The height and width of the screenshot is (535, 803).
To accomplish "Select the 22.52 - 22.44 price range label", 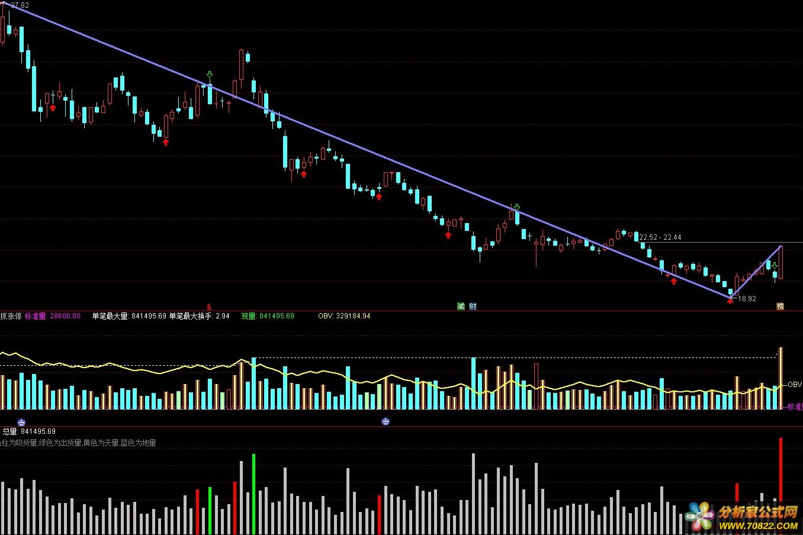I will coord(660,237).
